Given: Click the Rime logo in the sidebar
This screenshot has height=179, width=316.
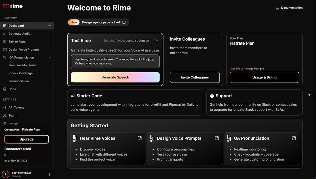Looking at the screenshot, I should click(x=12, y=6).
